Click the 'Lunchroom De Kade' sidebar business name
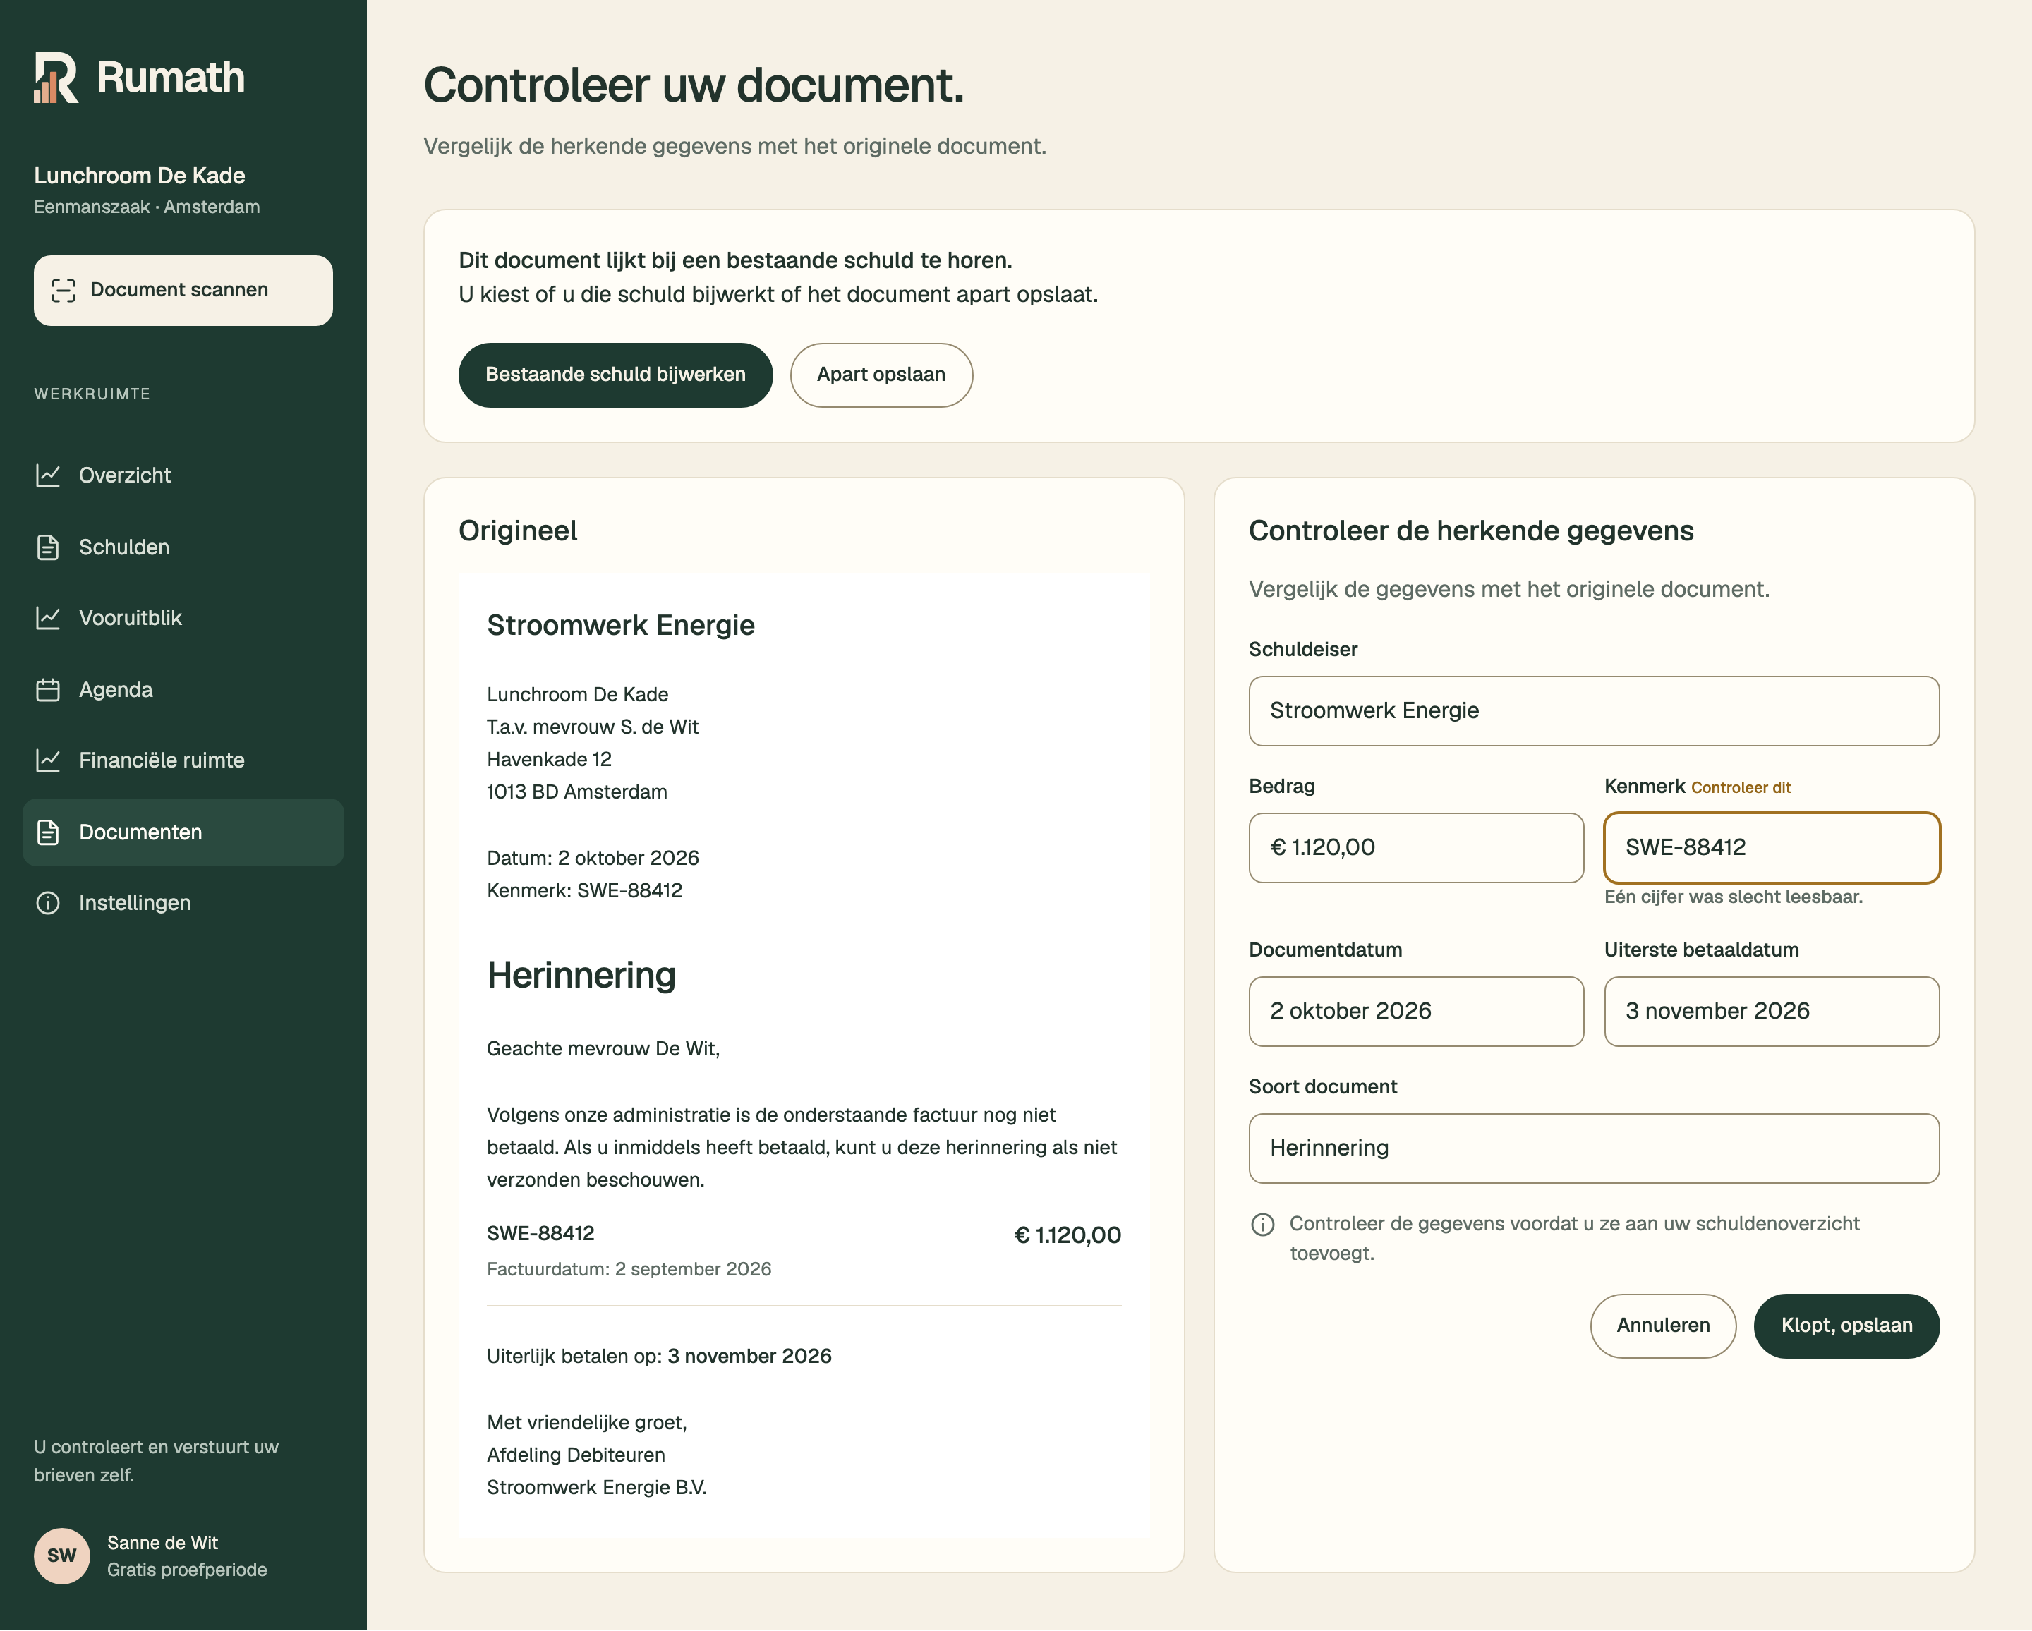 tap(140, 175)
